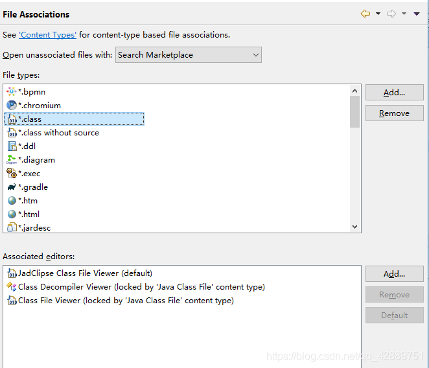Select the *.exec gears icon
429x368 pixels.
pyautogui.click(x=12, y=173)
